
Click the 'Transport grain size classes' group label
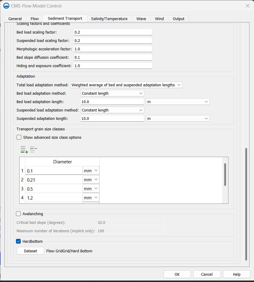pos(41,129)
